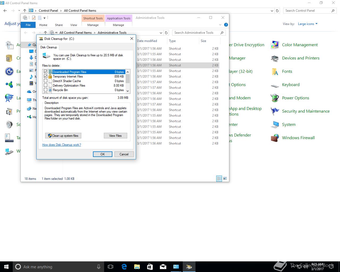The height and width of the screenshot is (272, 340).
Task: Open Devices and Printers icon
Action: tap(275, 58)
